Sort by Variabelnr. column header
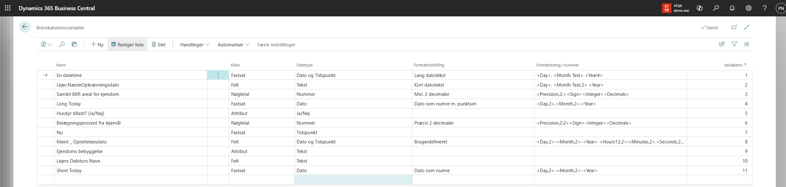 pos(733,65)
